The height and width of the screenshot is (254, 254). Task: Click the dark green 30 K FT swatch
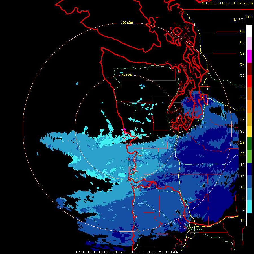pos(249,144)
